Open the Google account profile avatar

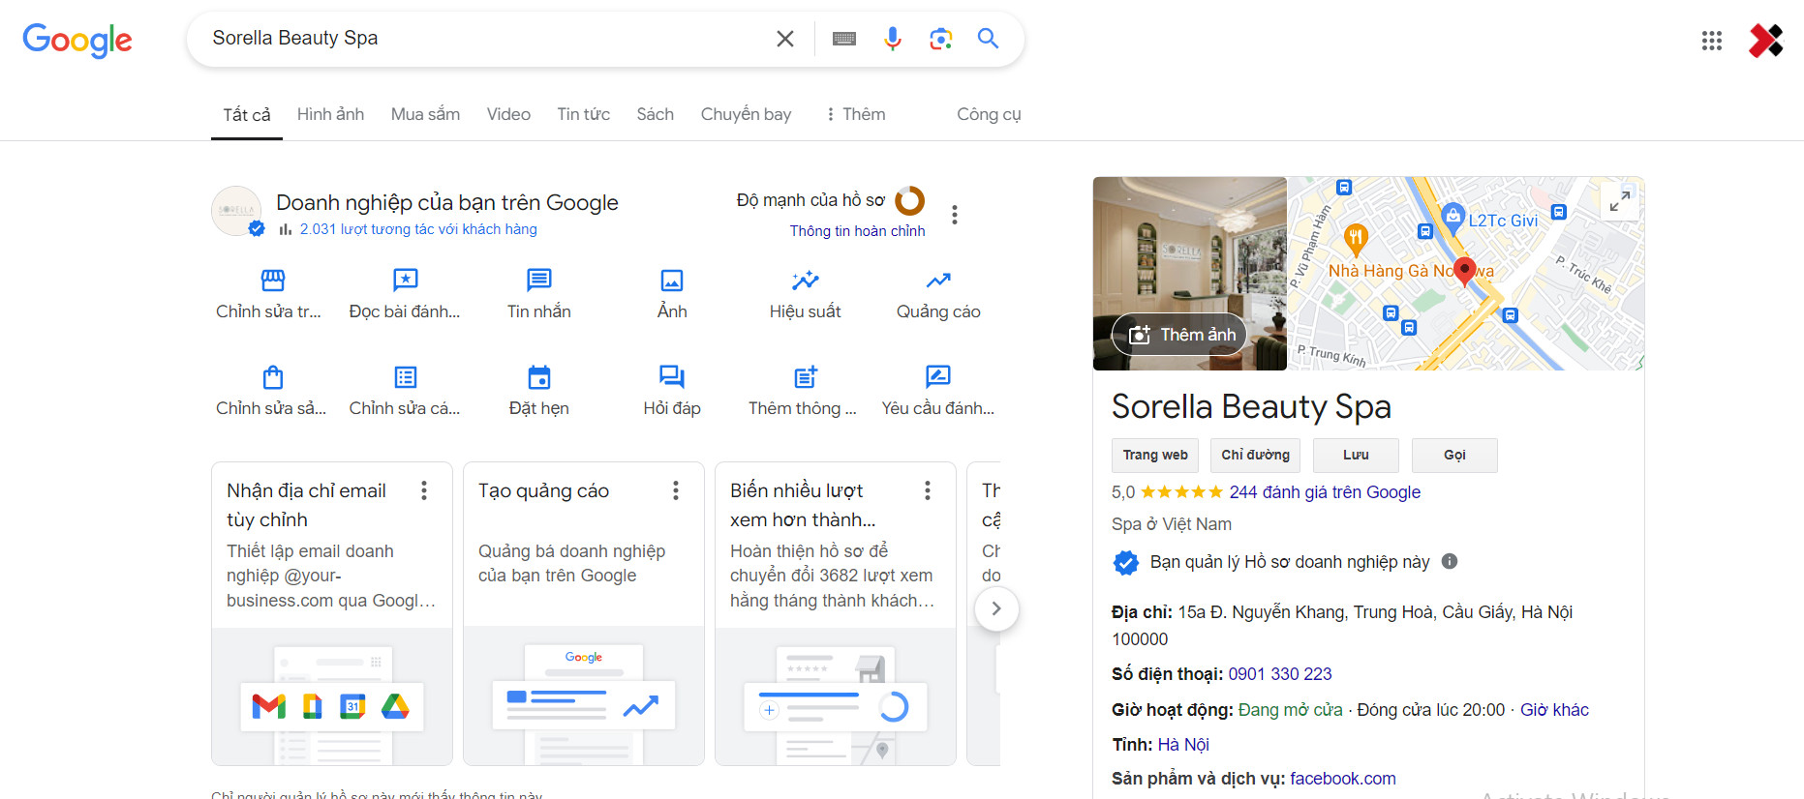click(x=1765, y=41)
